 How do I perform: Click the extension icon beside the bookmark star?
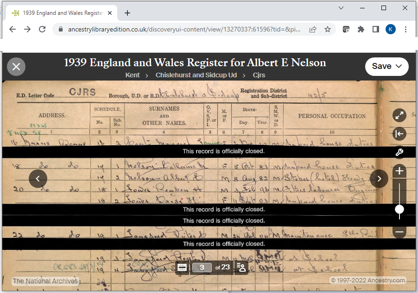tap(346, 29)
